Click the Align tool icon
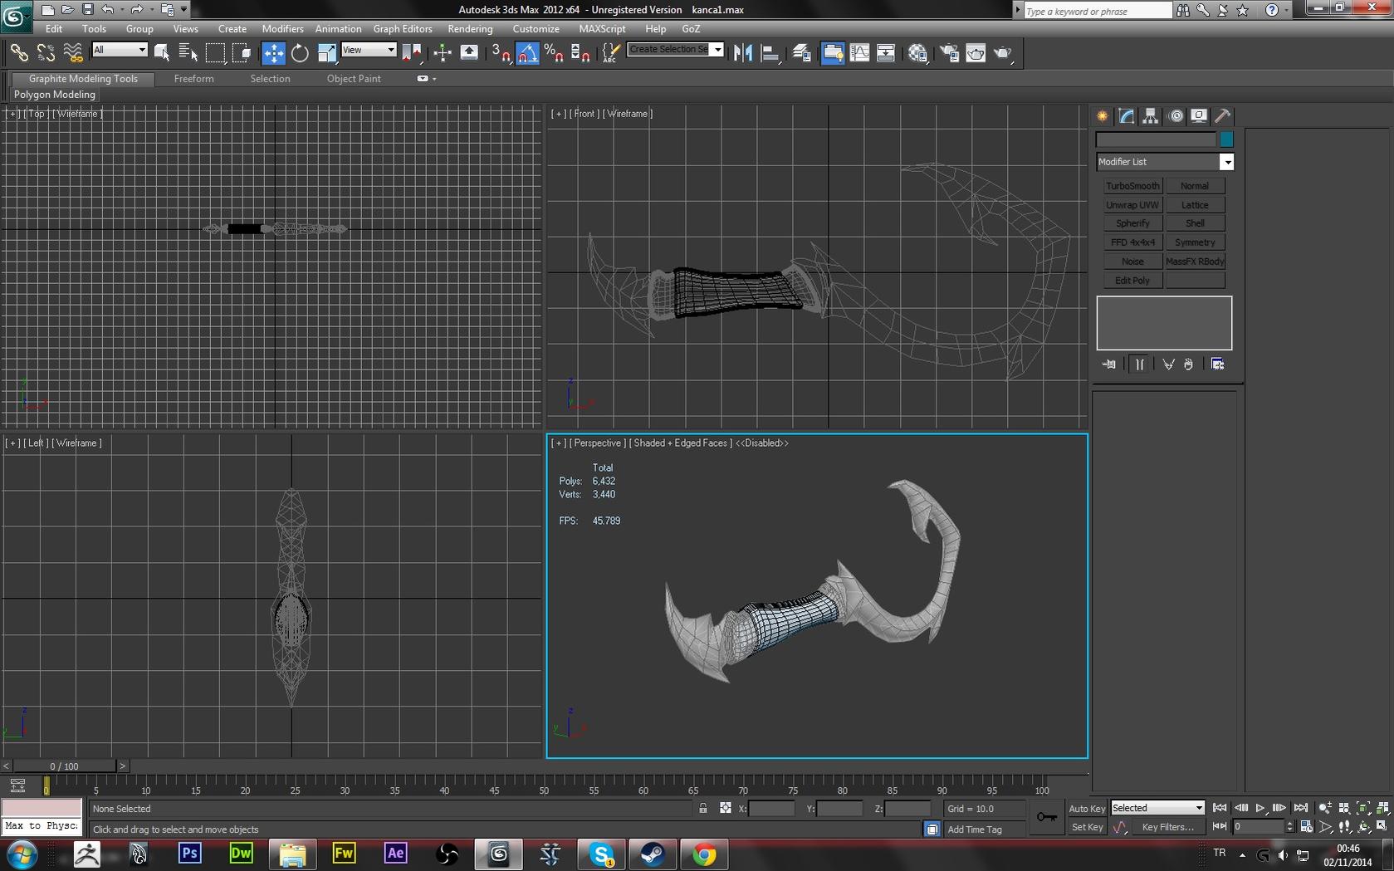 [x=770, y=53]
